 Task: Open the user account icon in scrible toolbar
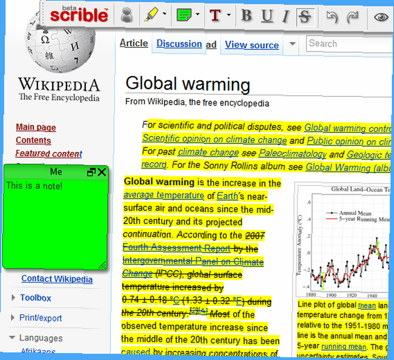tap(126, 15)
